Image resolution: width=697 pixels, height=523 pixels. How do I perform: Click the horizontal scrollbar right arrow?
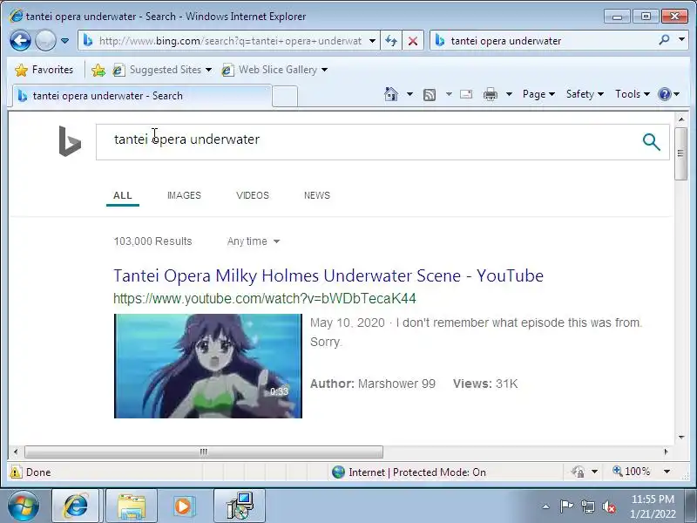[666, 452]
